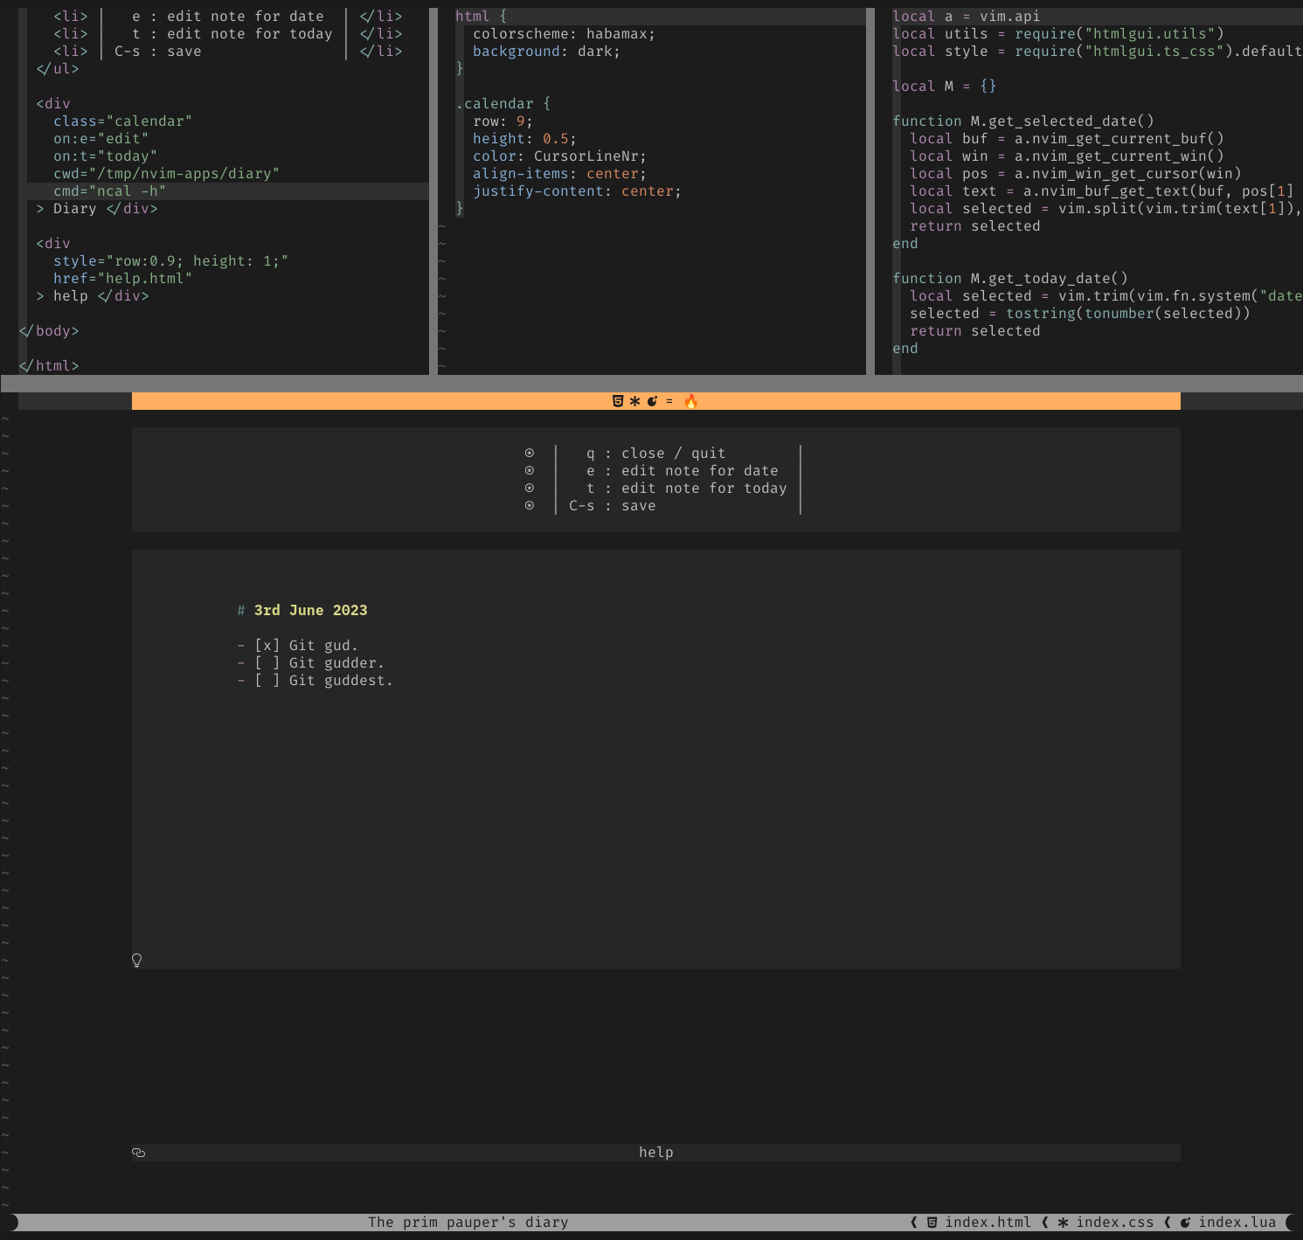
Task: Click the closing </body> tag line
Action: (x=49, y=331)
